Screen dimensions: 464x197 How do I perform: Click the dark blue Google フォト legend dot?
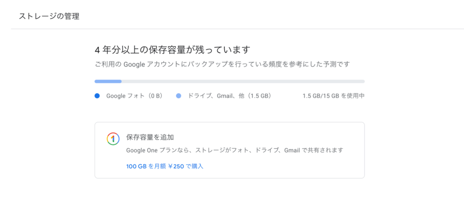(97, 96)
